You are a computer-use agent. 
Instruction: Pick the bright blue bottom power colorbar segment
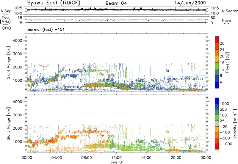coord(217,85)
